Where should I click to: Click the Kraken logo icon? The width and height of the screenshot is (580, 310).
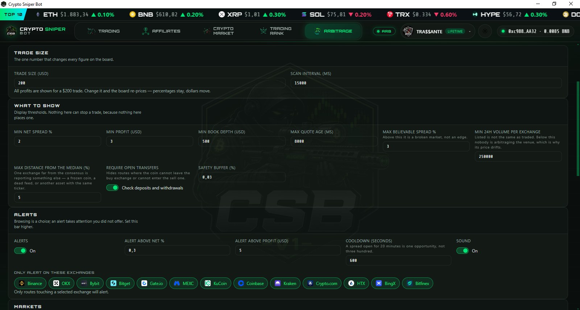coord(278,284)
